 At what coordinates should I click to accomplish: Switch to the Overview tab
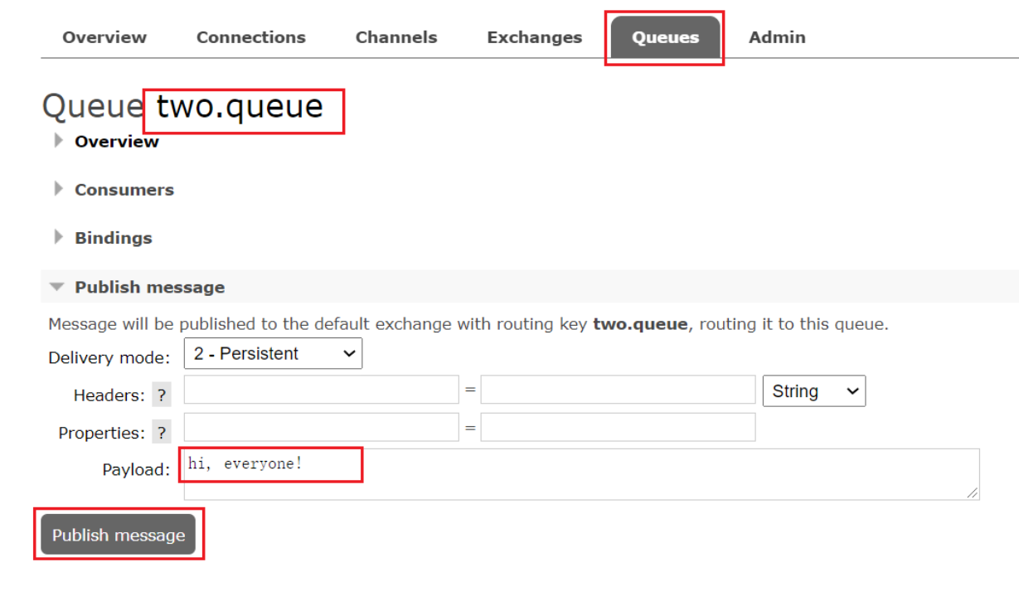pos(104,37)
